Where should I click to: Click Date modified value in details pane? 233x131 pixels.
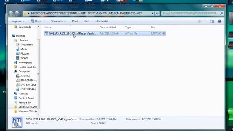pyautogui.click(x=107, y=119)
